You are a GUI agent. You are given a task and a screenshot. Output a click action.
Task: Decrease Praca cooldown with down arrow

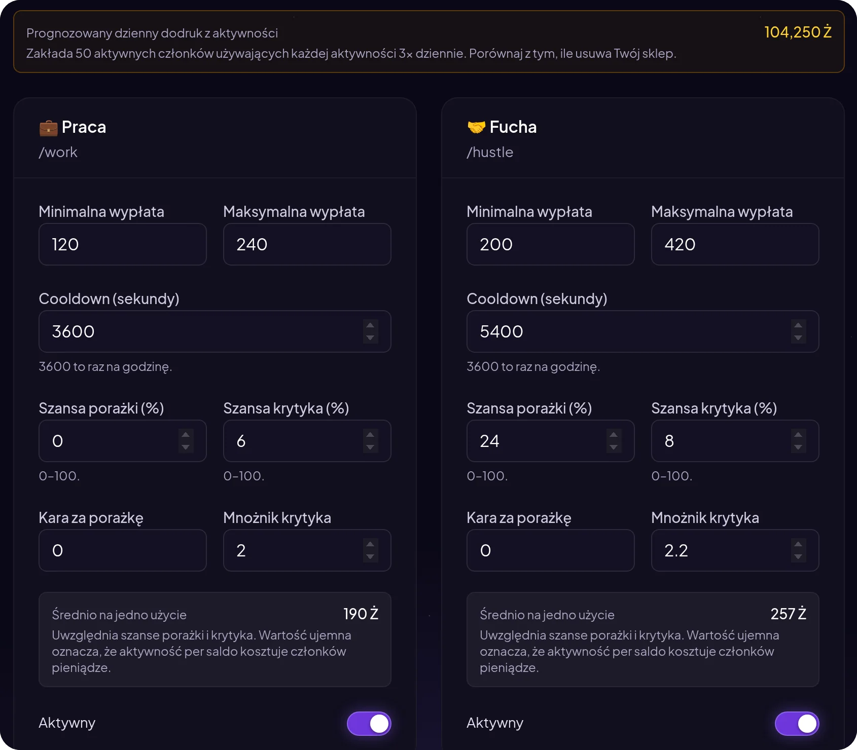tap(370, 337)
